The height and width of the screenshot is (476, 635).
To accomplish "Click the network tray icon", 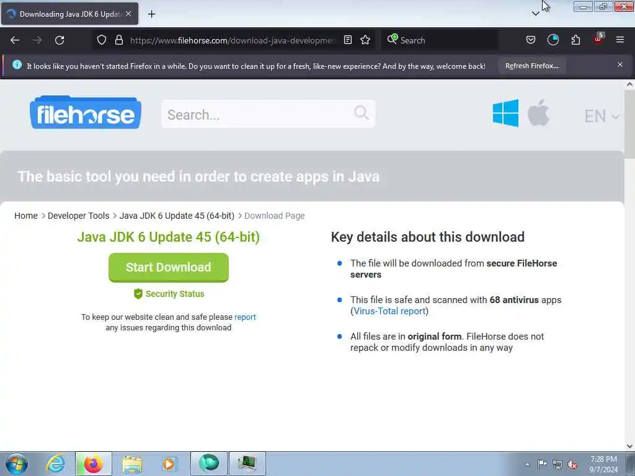I will (x=557, y=464).
